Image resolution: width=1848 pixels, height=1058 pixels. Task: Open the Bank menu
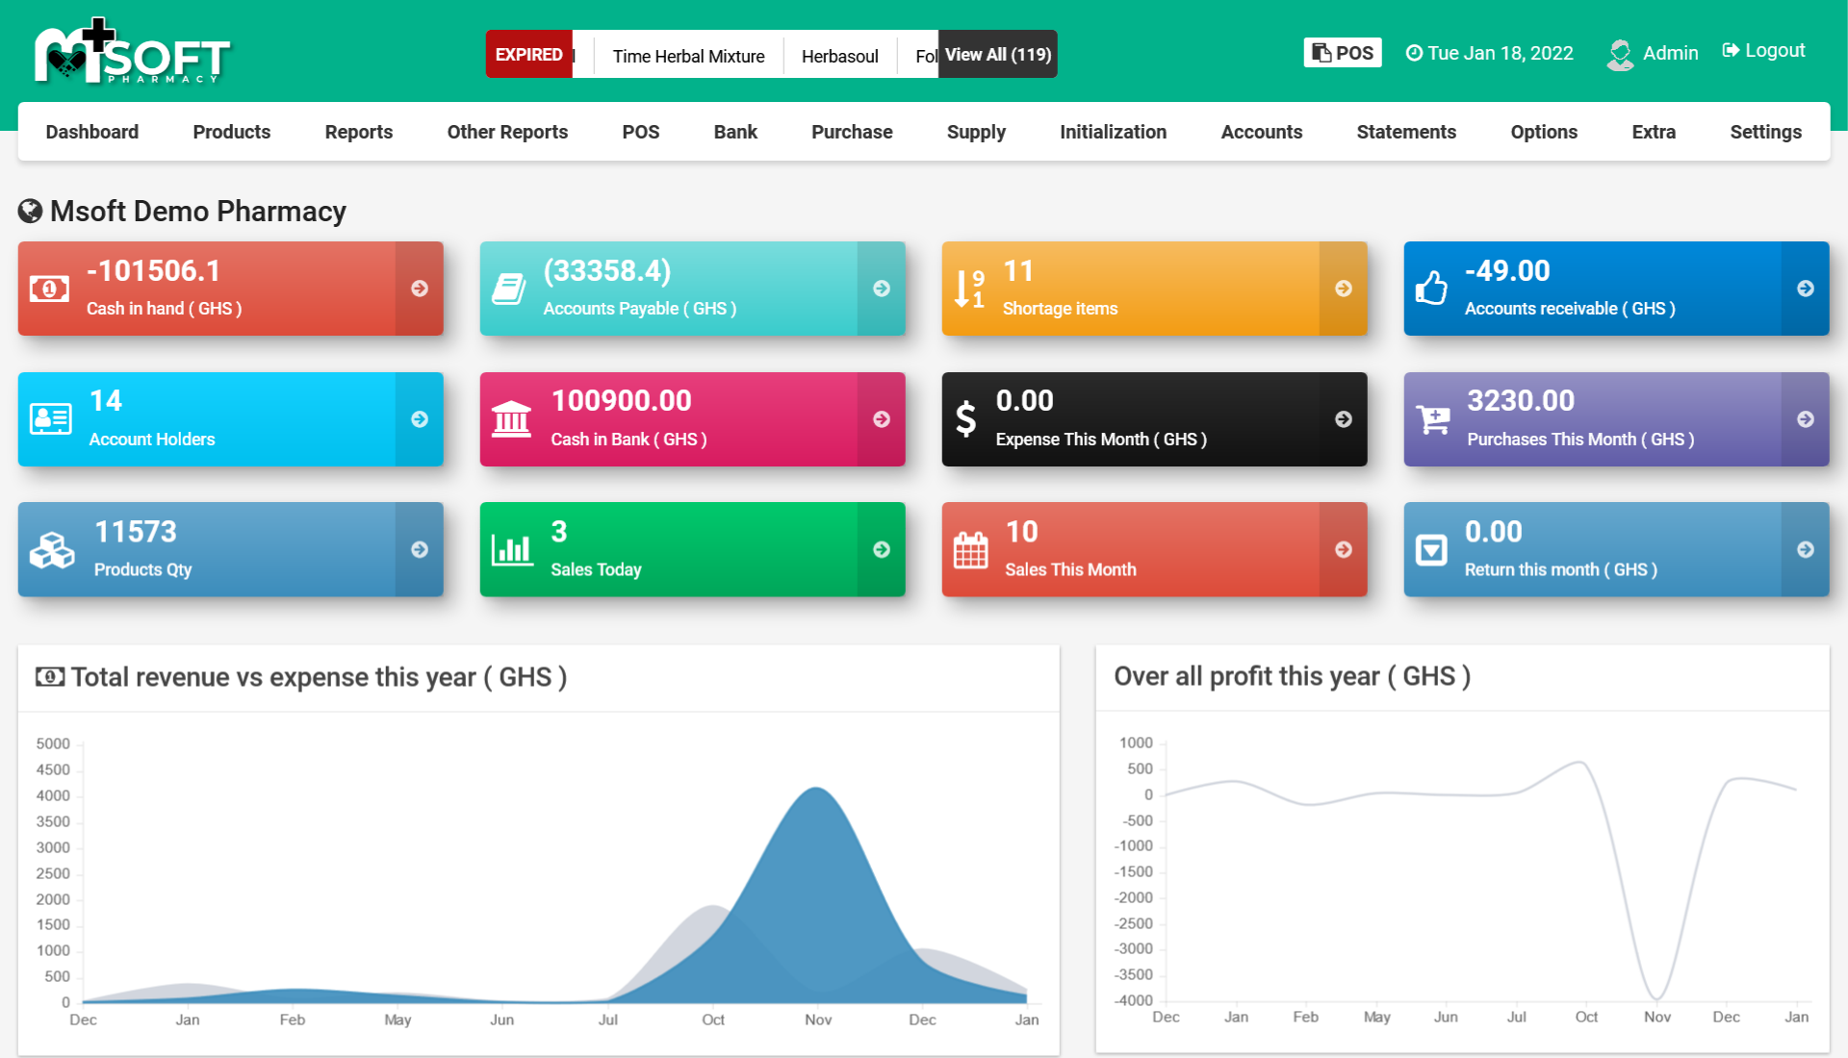(735, 132)
